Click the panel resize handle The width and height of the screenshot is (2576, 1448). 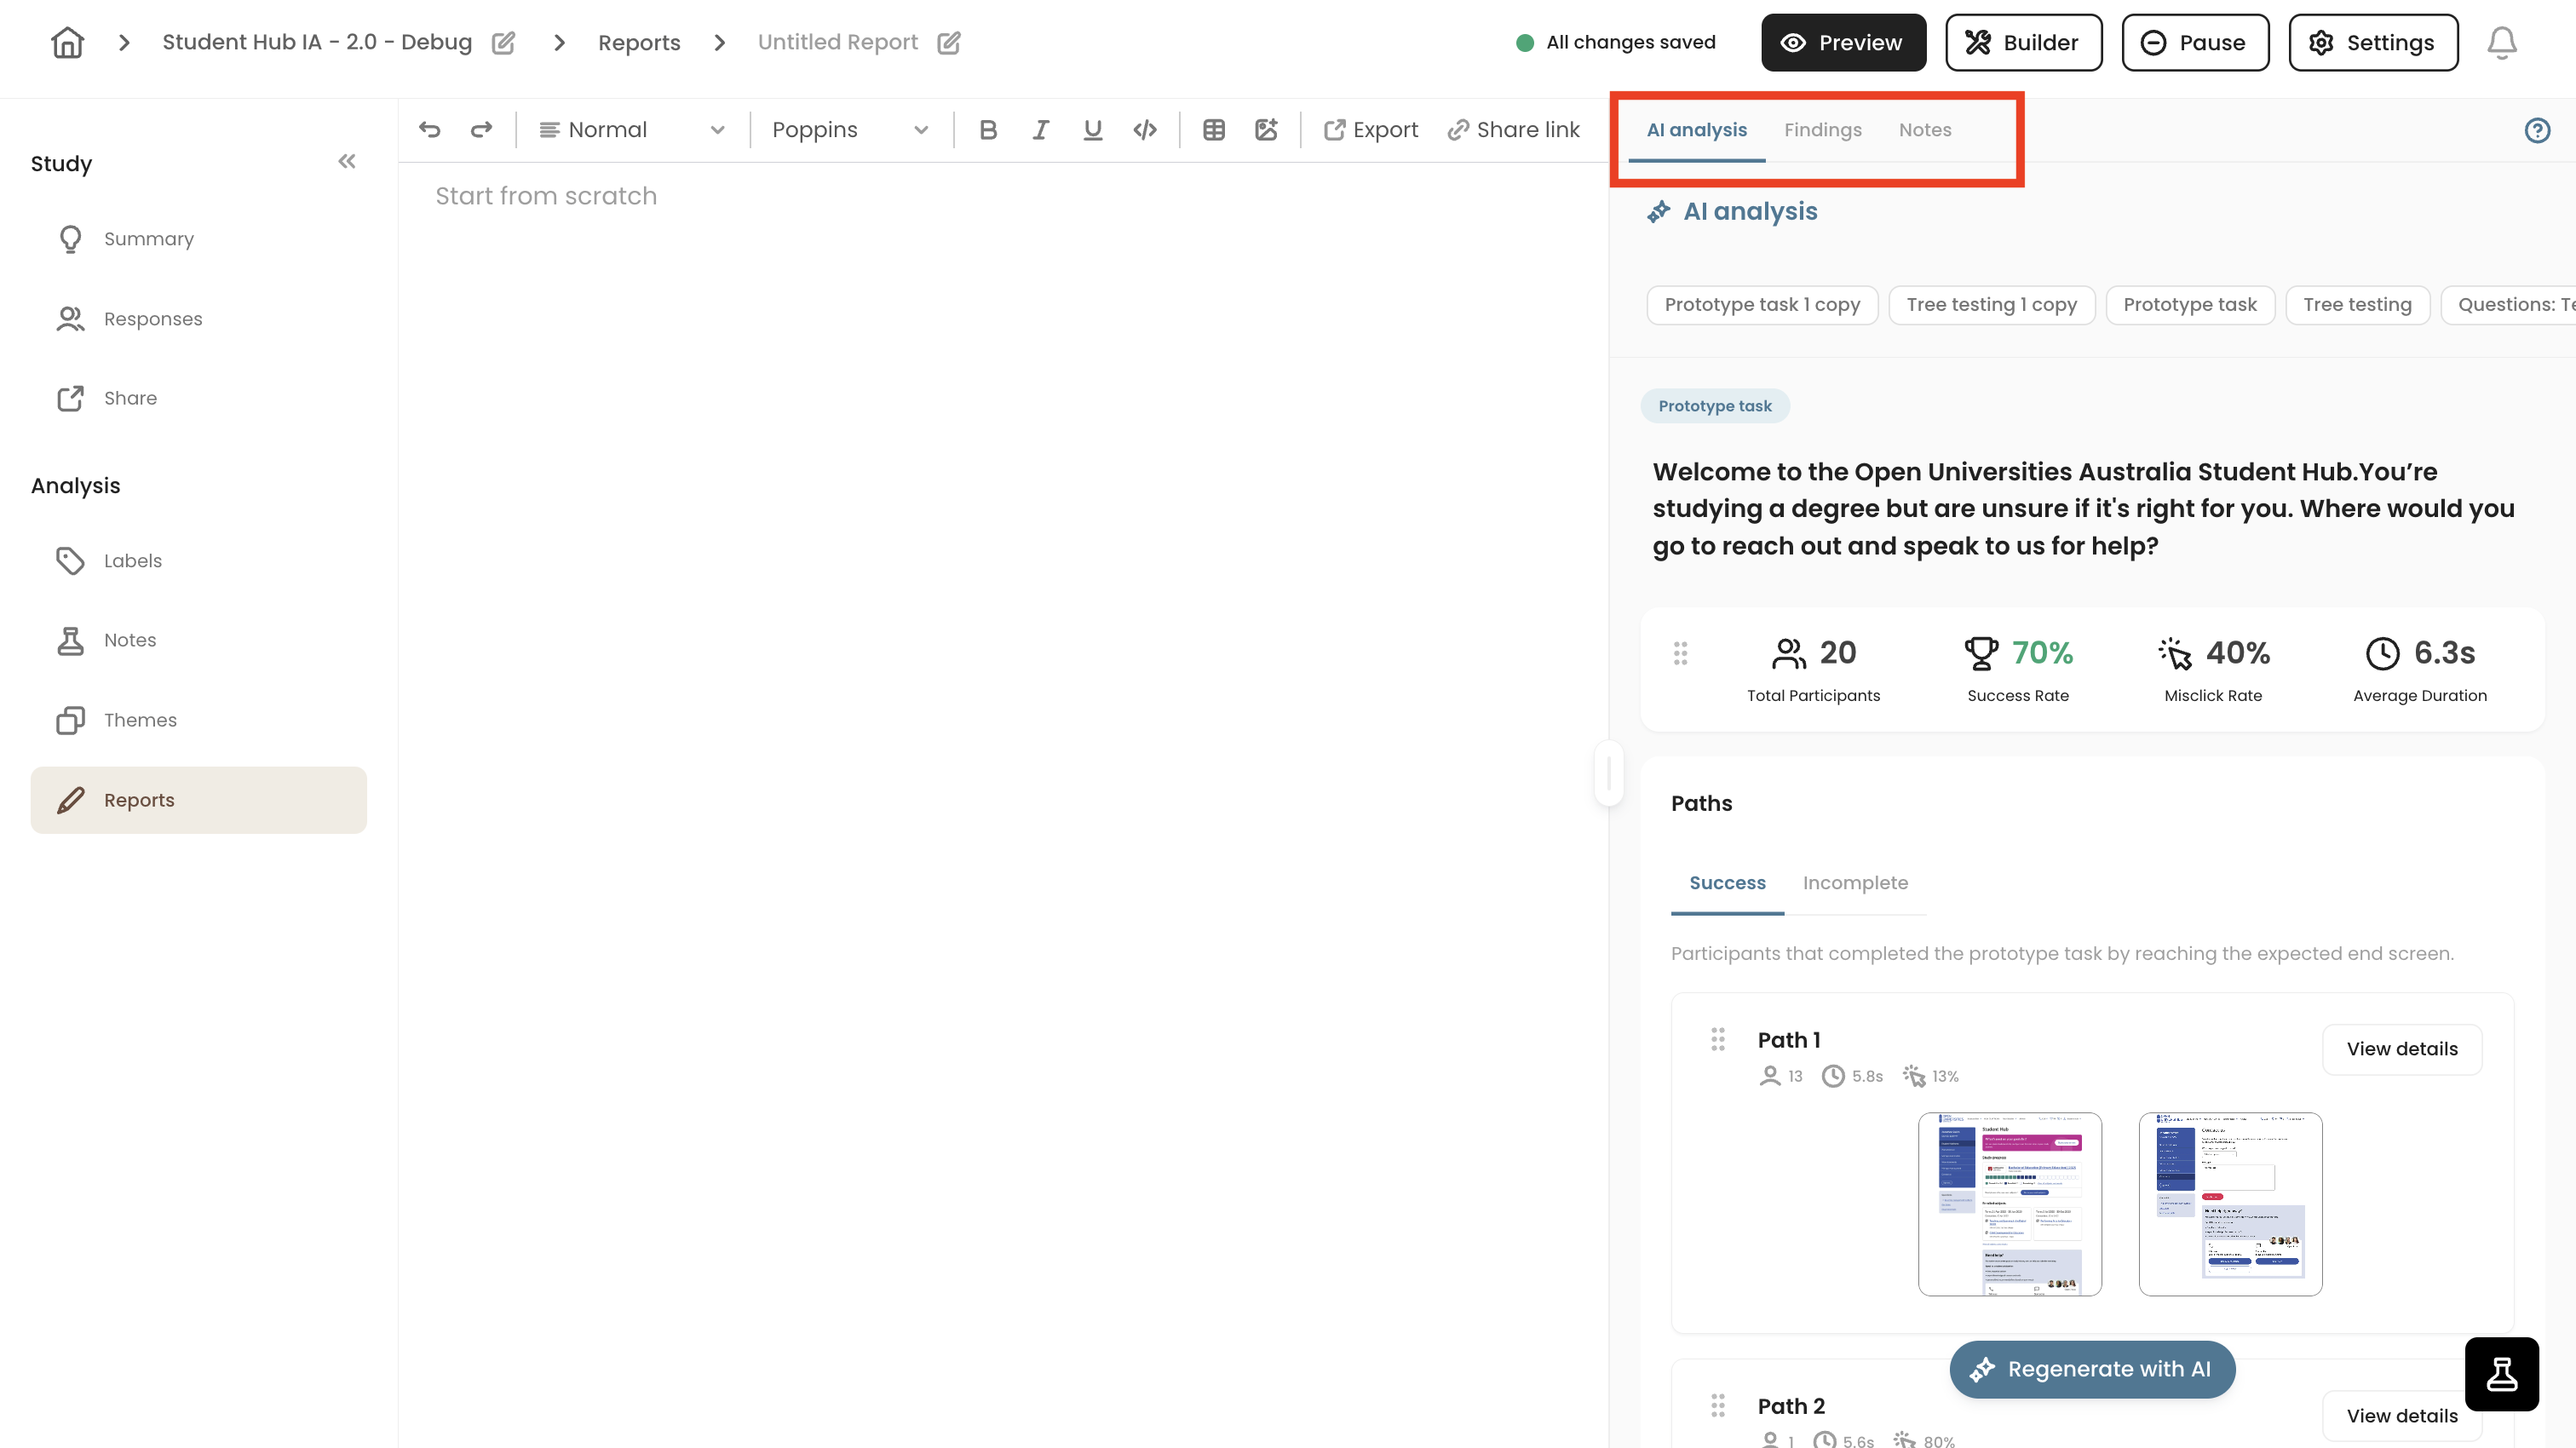pos(1608,773)
